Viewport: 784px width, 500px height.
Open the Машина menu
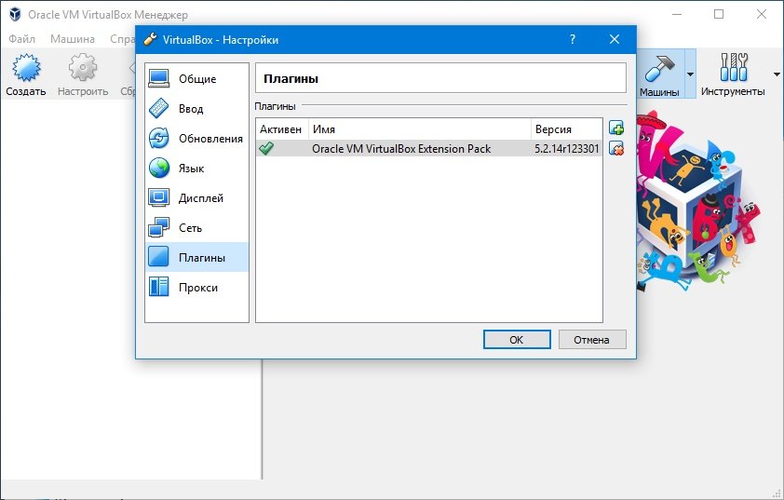[73, 38]
